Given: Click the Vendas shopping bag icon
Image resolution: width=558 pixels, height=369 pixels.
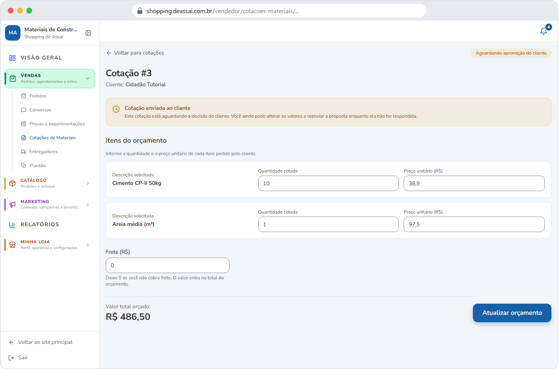Looking at the screenshot, I should pyautogui.click(x=13, y=79).
